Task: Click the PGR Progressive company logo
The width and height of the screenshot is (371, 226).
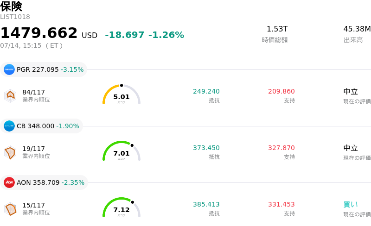Action: pyautogui.click(x=9, y=69)
